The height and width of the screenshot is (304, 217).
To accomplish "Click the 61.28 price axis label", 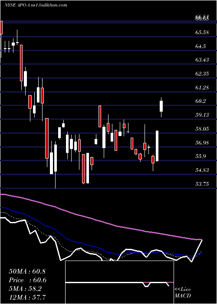I will (202, 87).
